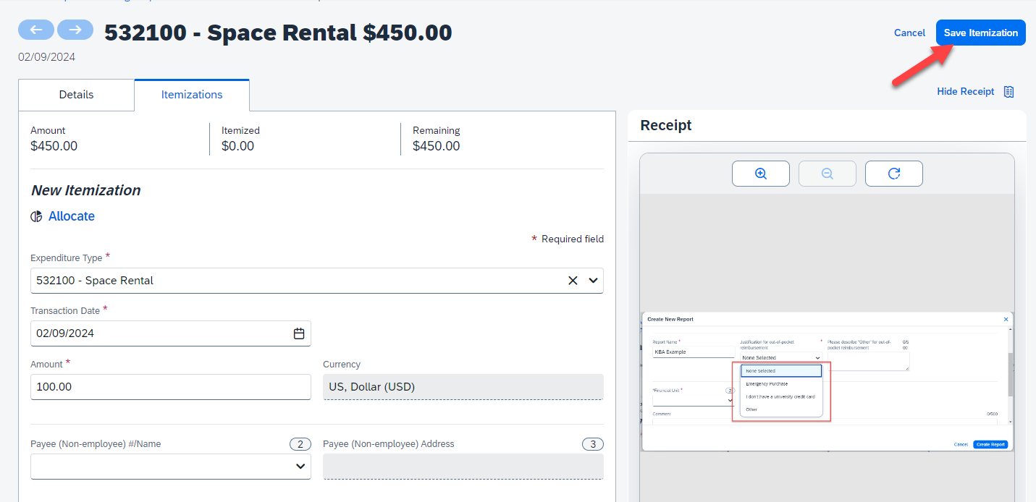Open Allocate for this itemization

coord(70,216)
